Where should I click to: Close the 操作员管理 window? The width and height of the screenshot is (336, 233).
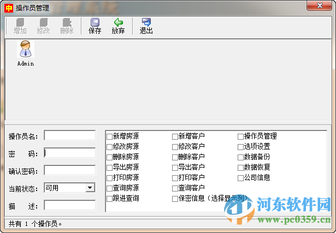pos(319,6)
